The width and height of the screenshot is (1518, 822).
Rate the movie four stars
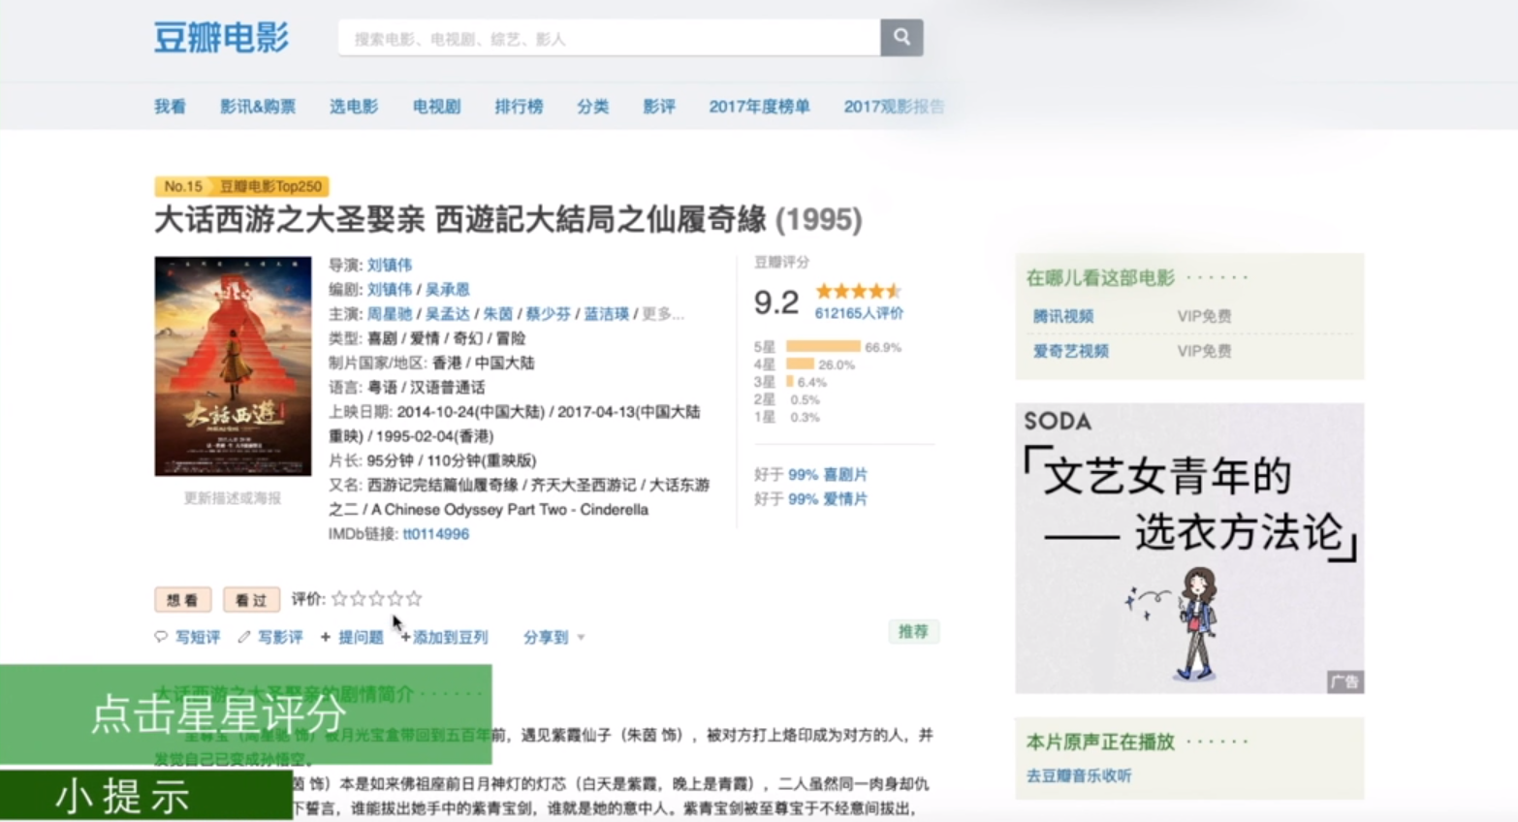click(x=395, y=599)
